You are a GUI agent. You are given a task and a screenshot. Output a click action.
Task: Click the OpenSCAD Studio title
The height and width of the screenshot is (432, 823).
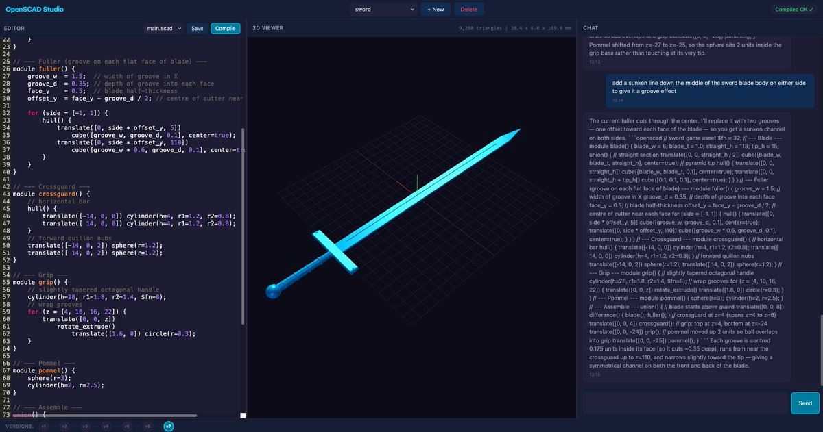pyautogui.click(x=34, y=10)
